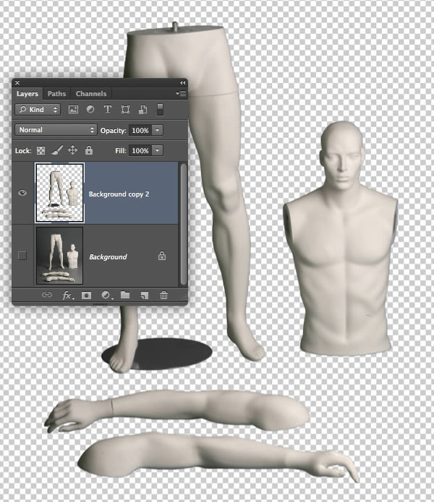Create a new group folder

click(x=125, y=295)
